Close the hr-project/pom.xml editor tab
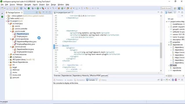Viewport: 185px width, 104px height. point(72,12)
